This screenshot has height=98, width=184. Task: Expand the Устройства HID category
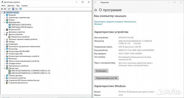click(4, 80)
